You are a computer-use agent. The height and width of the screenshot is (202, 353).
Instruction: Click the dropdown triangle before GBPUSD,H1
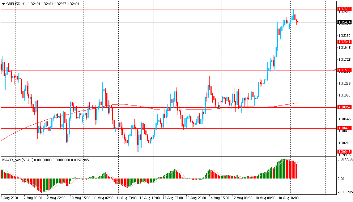click(x=3, y=4)
